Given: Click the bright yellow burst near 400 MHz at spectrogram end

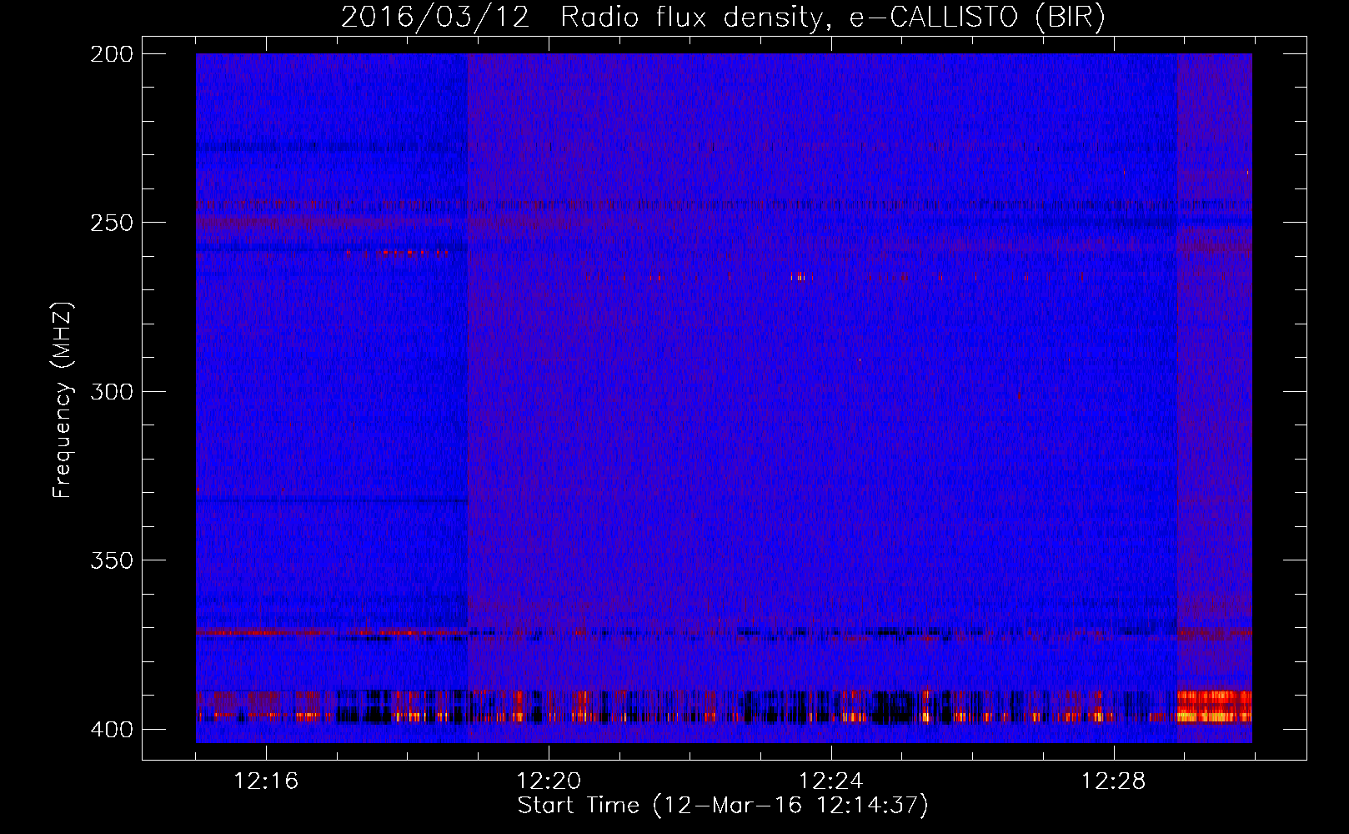Looking at the screenshot, I should click(1214, 706).
